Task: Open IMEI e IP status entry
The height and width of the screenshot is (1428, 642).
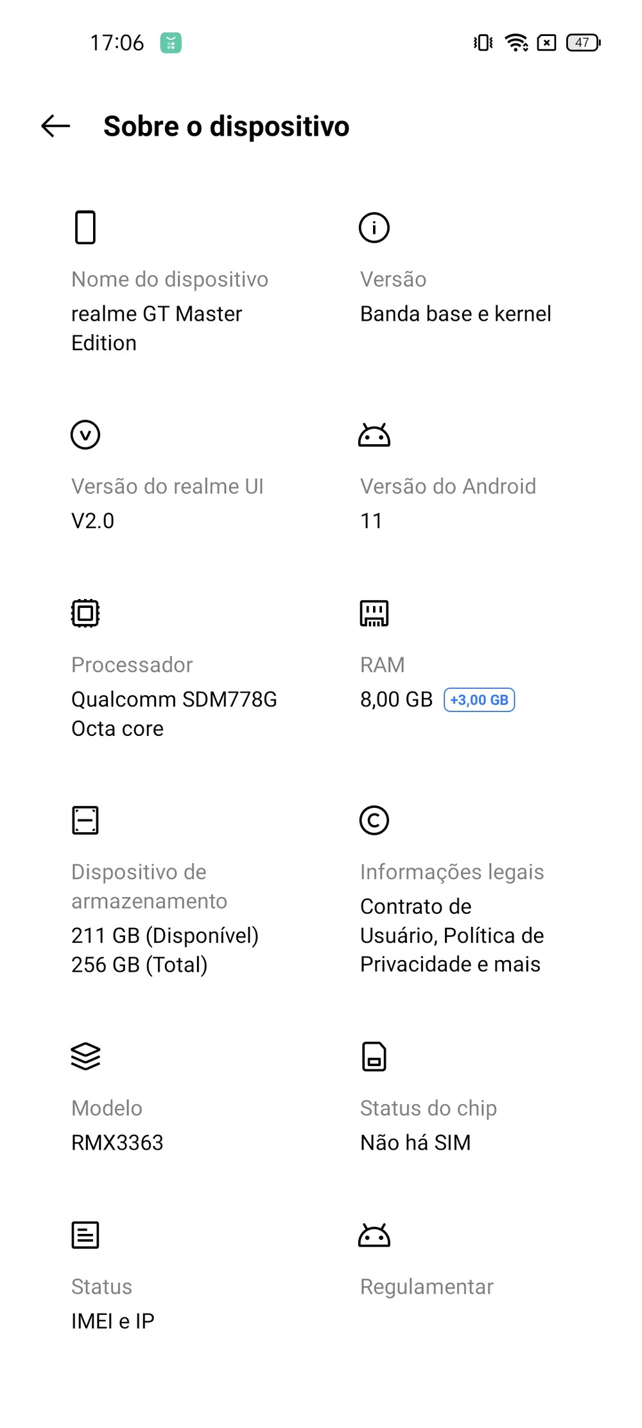Action: (x=113, y=1321)
